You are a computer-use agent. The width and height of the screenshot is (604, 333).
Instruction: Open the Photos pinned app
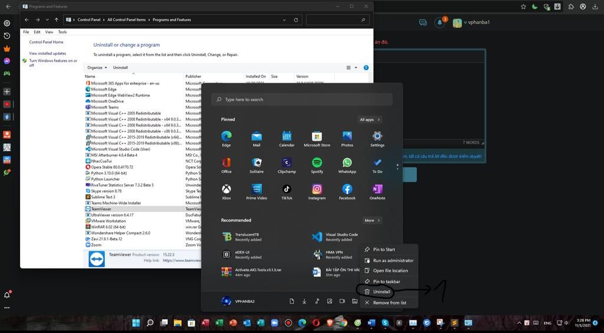(x=347, y=139)
